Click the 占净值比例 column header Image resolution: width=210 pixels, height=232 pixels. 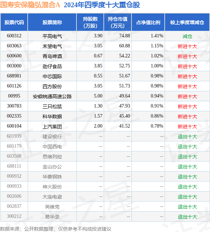148,22
